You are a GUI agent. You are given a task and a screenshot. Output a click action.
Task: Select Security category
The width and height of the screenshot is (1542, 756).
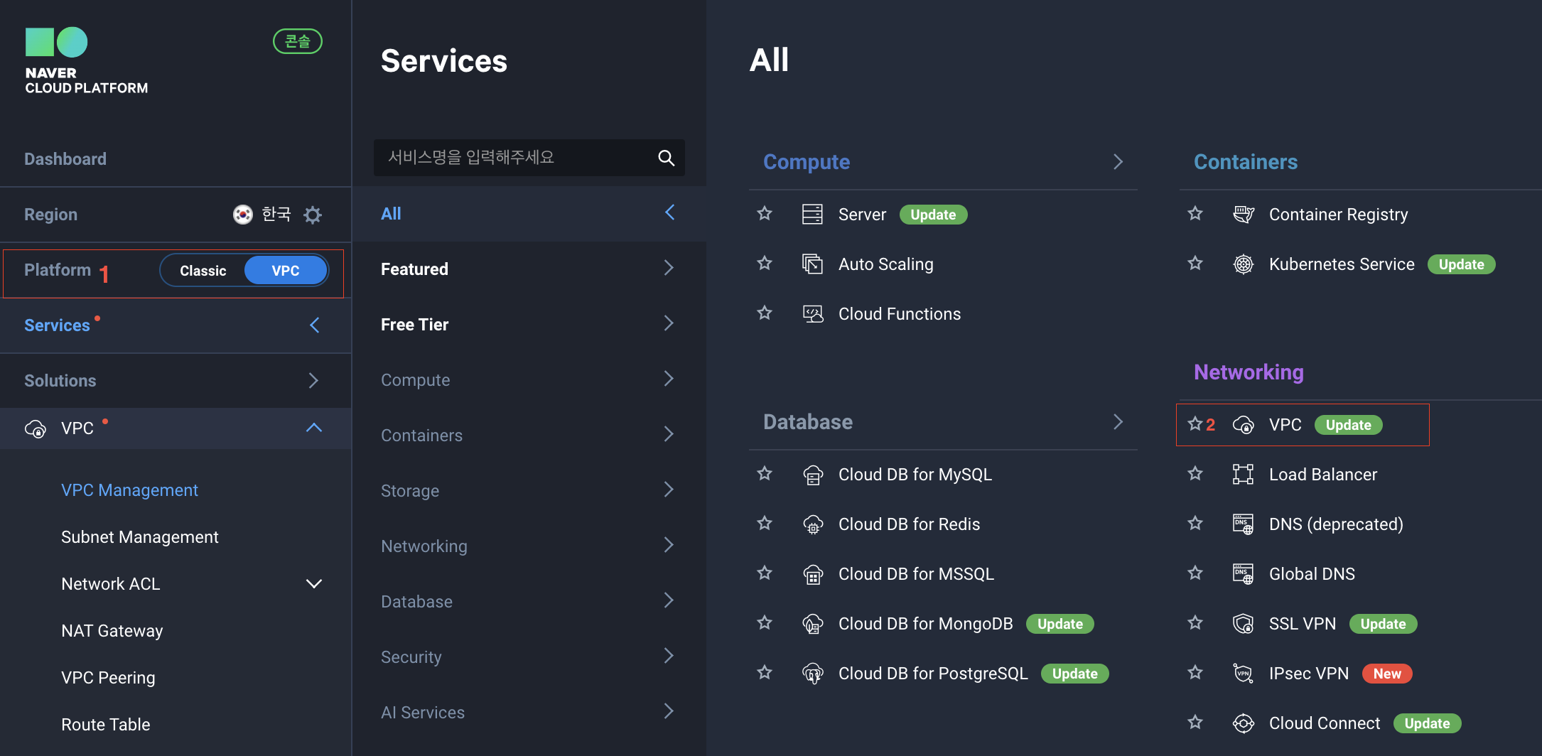click(529, 657)
